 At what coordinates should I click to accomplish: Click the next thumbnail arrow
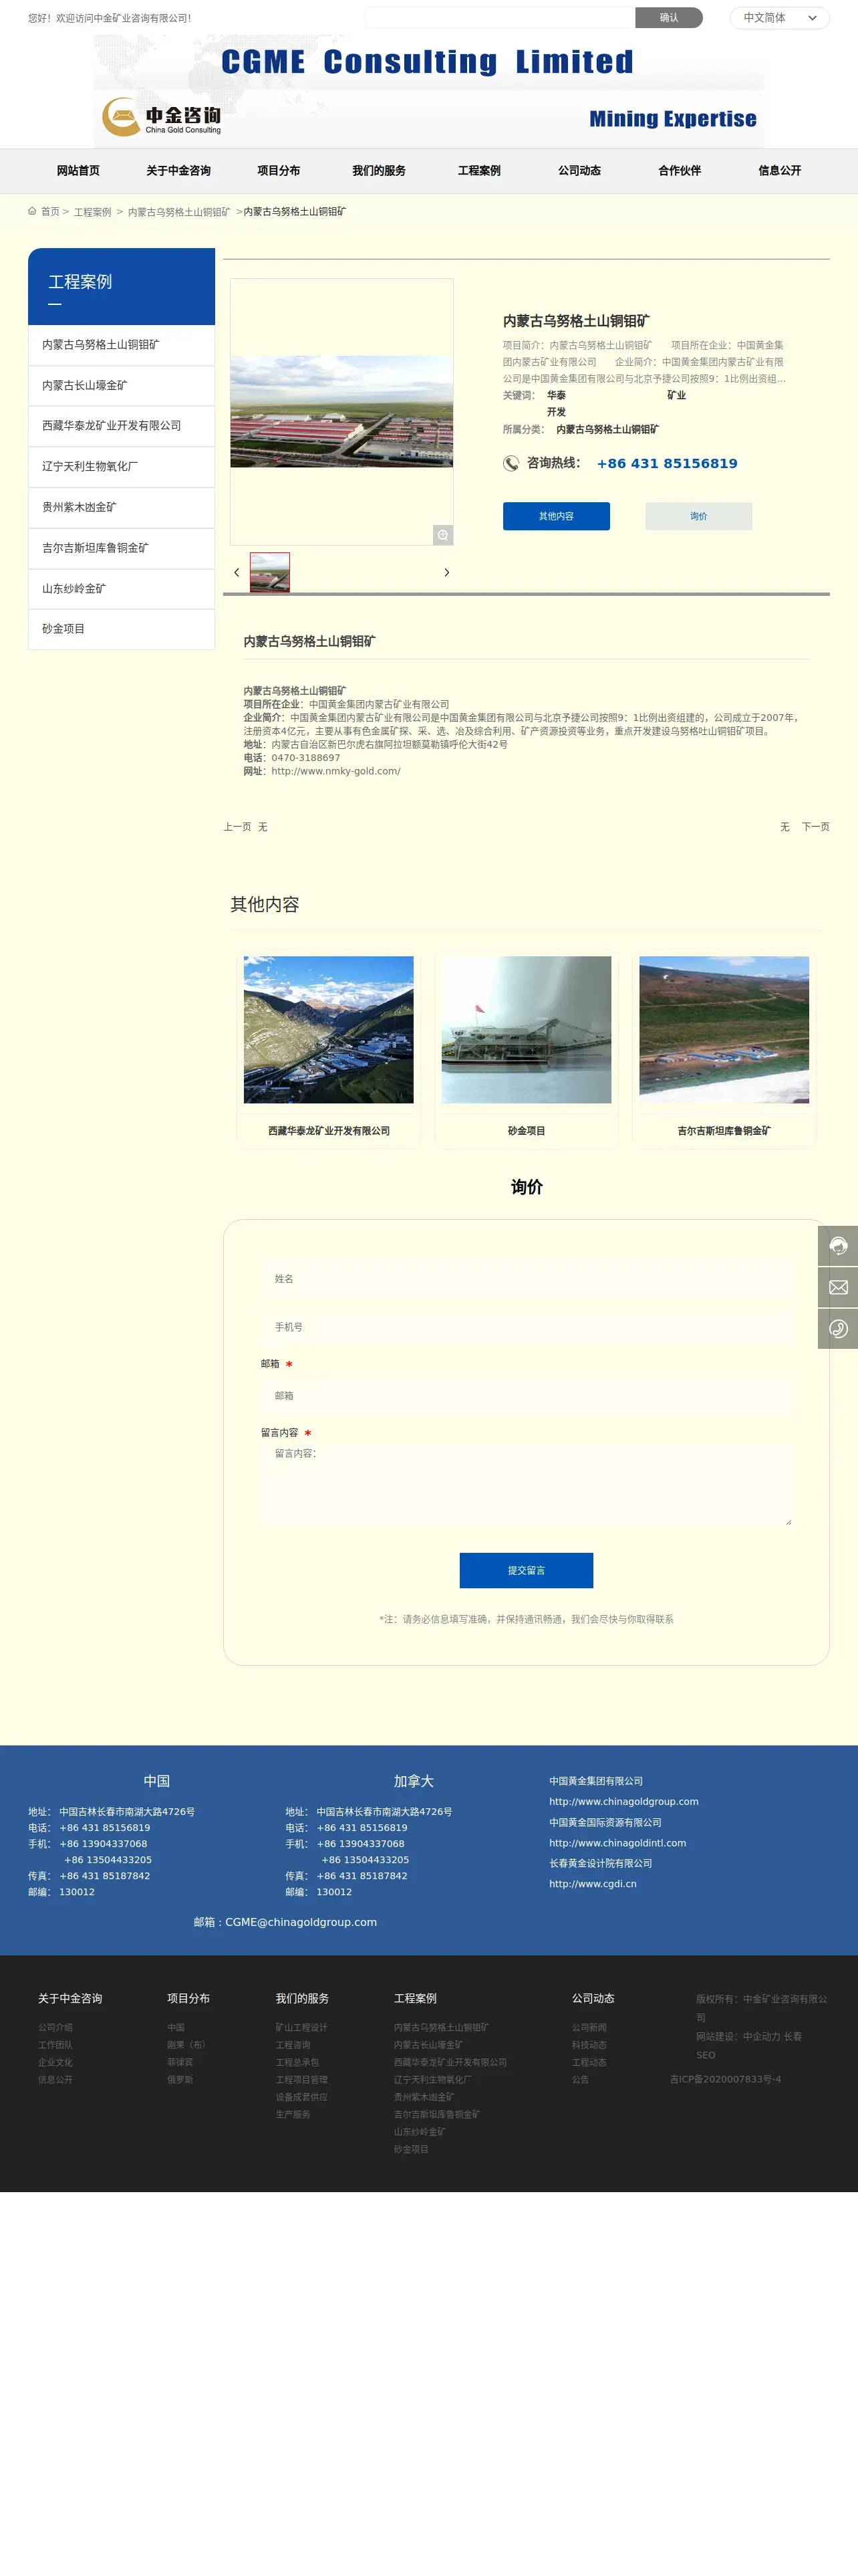tap(446, 573)
